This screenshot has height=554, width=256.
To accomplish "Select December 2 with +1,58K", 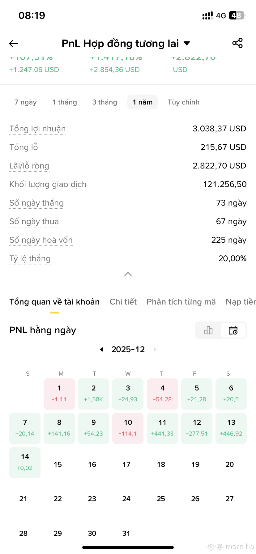I will [x=94, y=394].
